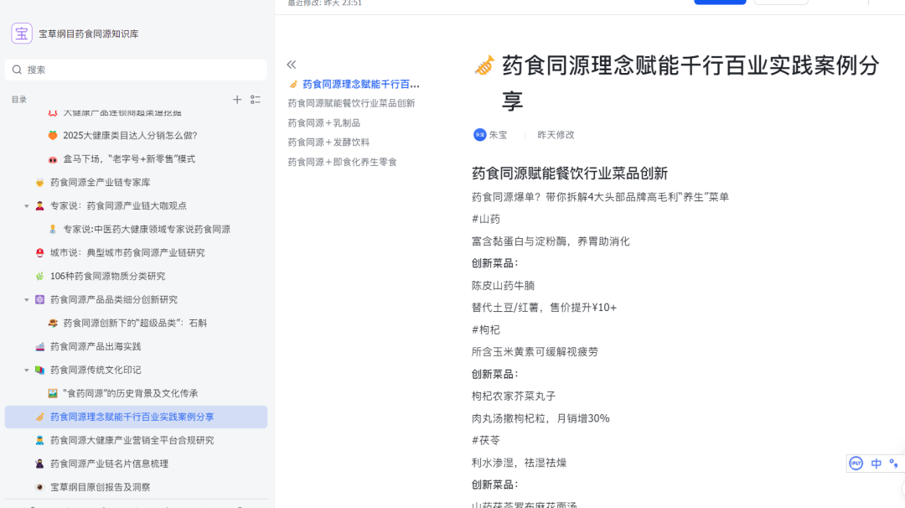The image size is (905, 508).
Task: Collapse the 药食同源传统文化印记 section
Action: point(27,369)
